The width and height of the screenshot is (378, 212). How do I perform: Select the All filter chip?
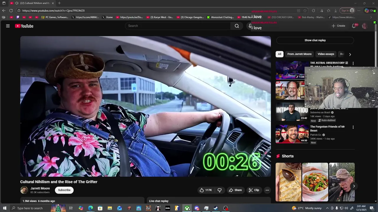(x=279, y=54)
